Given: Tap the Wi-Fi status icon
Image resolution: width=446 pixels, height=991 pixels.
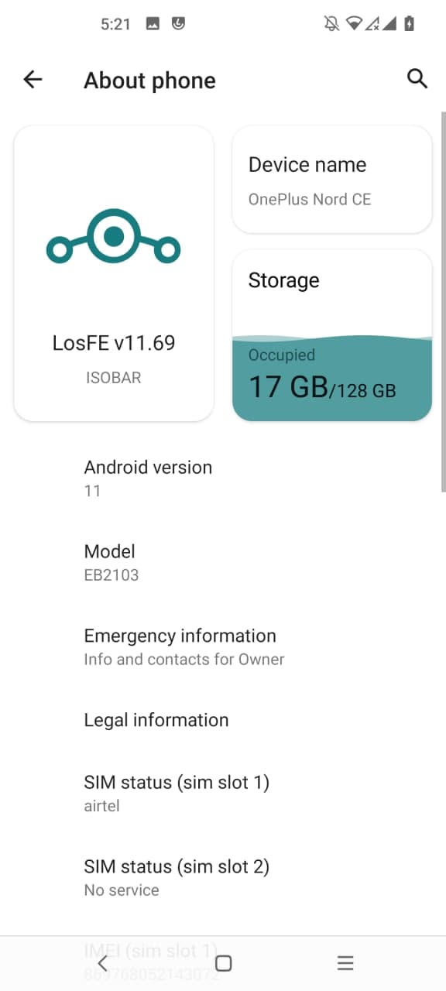Looking at the screenshot, I should (355, 24).
